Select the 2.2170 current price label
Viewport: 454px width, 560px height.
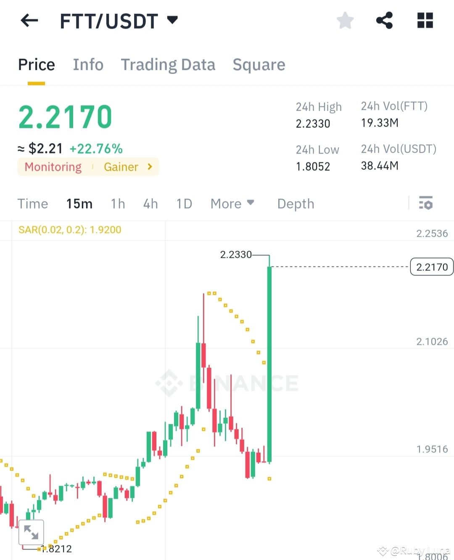431,267
